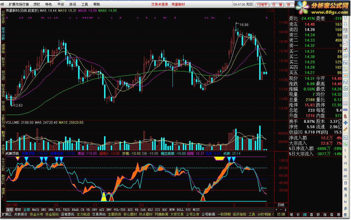Screen dimensions: 351x220
Task: Click the orange self-selected stocks icon
Action: tap(345, 76)
